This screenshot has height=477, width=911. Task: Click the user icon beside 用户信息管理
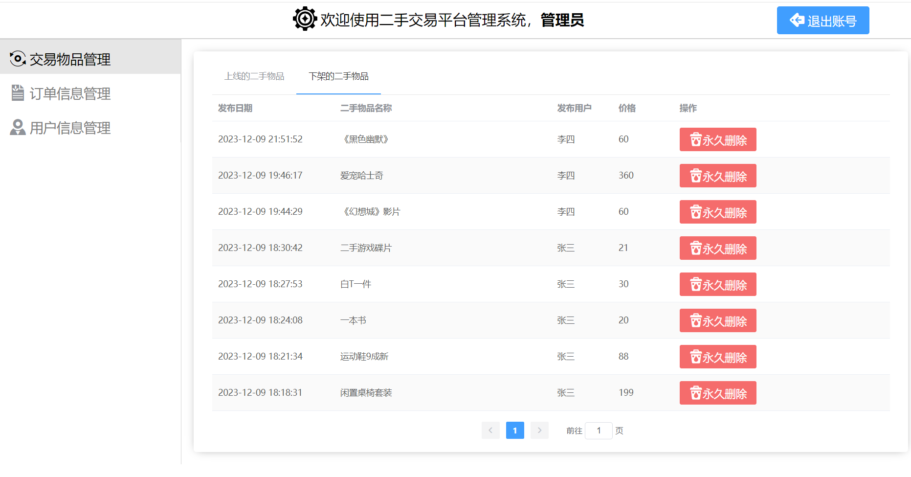(18, 127)
